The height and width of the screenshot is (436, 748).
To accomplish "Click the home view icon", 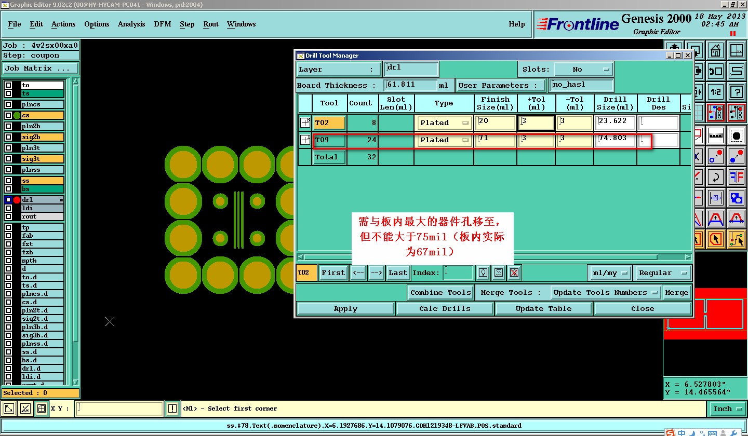I will point(716,51).
